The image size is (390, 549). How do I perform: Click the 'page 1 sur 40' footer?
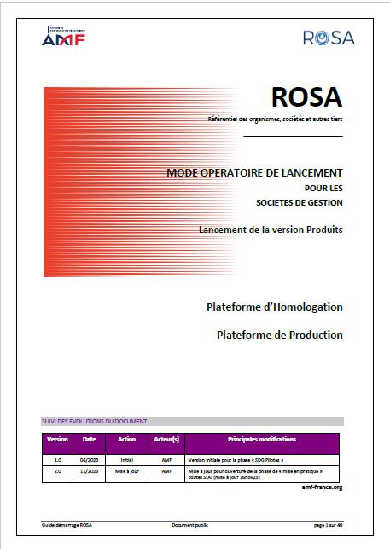click(328, 525)
